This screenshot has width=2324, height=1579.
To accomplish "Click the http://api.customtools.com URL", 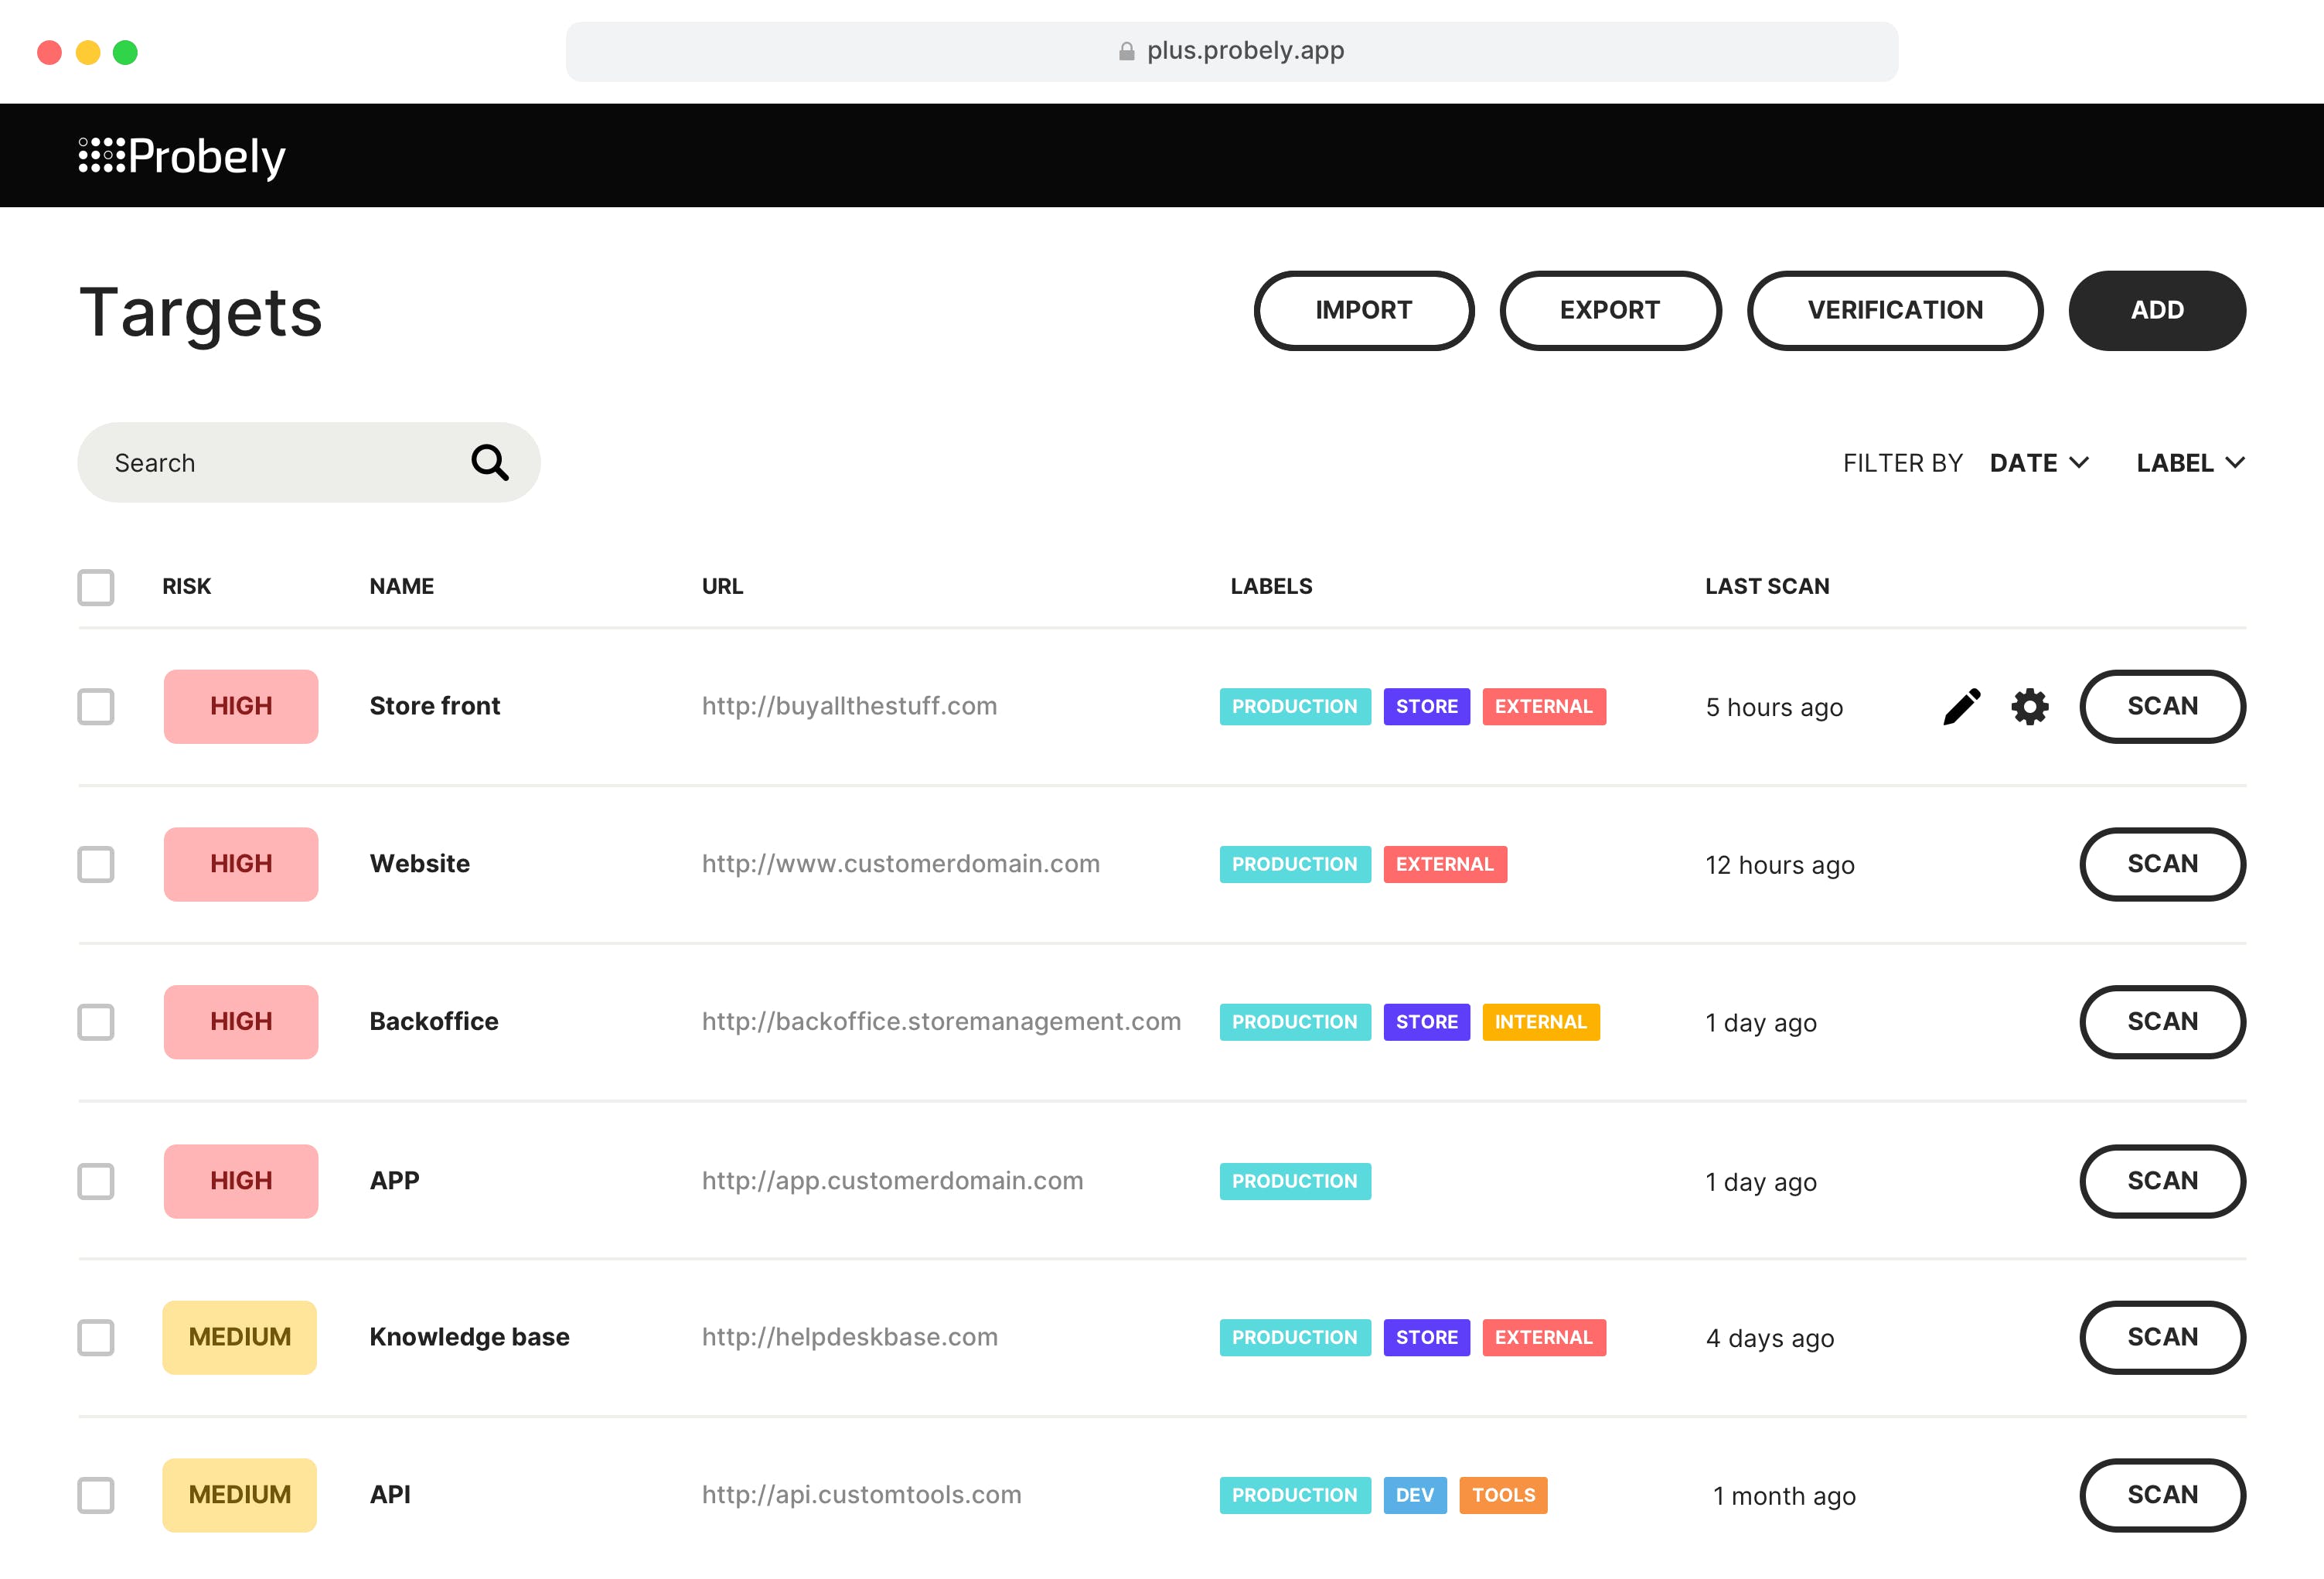I will [861, 1495].
